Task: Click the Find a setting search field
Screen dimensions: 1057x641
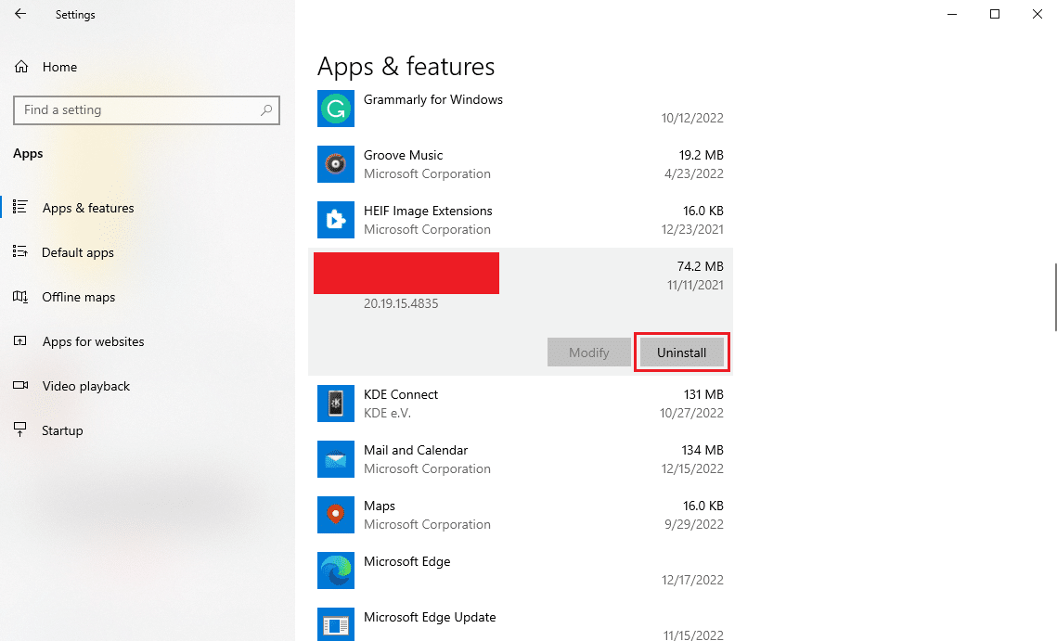Action: [x=146, y=109]
